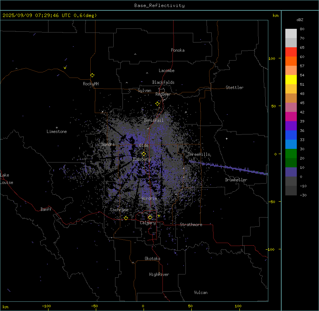Click the Airdrie label

(x=149, y=198)
